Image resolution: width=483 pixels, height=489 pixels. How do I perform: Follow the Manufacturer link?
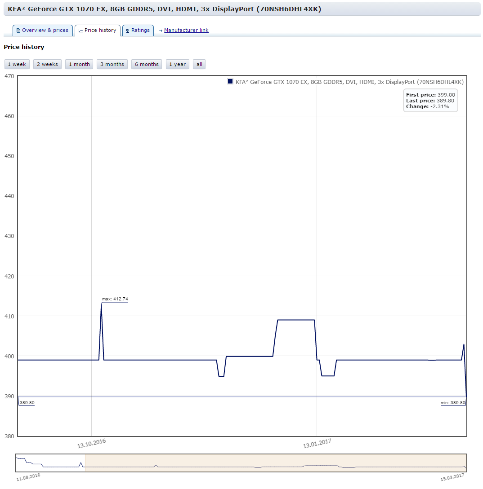tap(186, 30)
